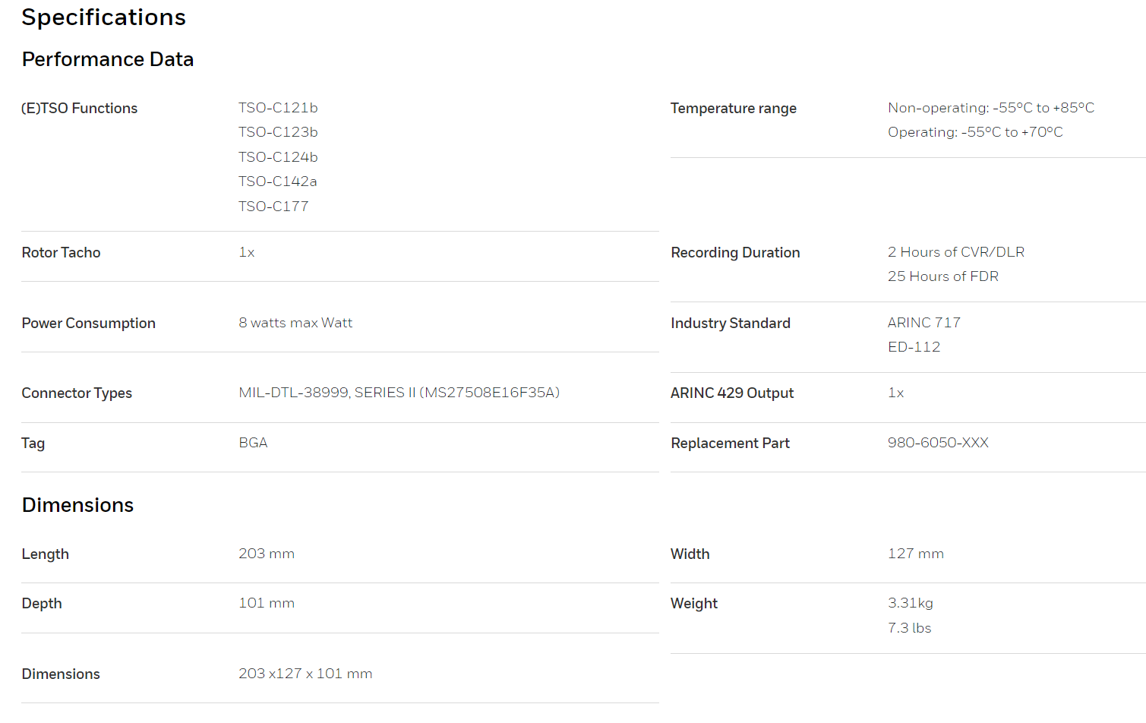Click the TSO-C177 entry
Screen dimensions: 1146x723
[x=273, y=207]
